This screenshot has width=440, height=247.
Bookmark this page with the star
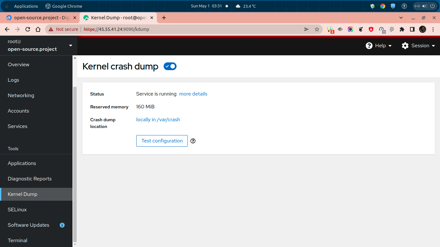317,29
